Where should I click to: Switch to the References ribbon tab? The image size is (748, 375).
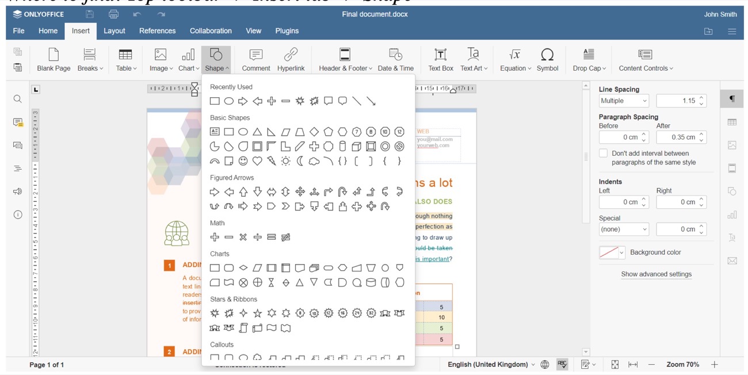point(157,31)
